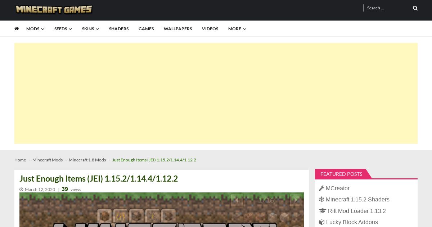This screenshot has width=432, height=227.
Task: Focus the Search input field
Action: tap(387, 8)
